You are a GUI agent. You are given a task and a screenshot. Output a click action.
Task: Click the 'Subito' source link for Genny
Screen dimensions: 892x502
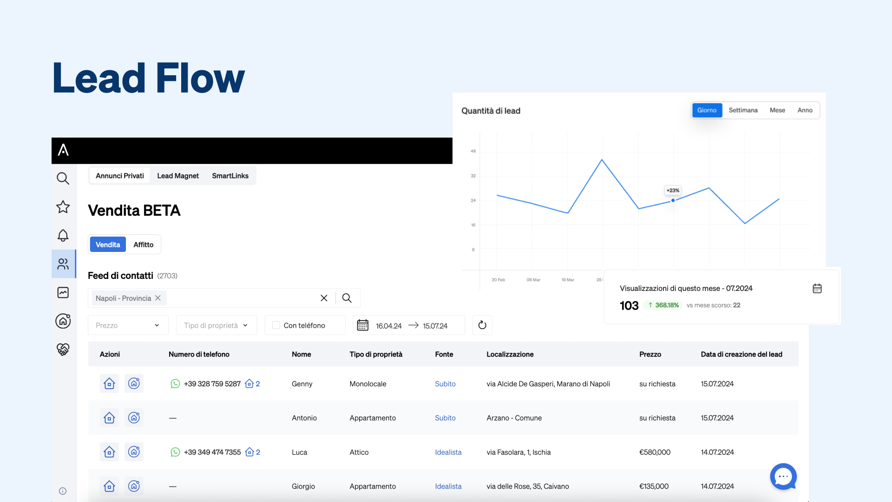tap(445, 383)
